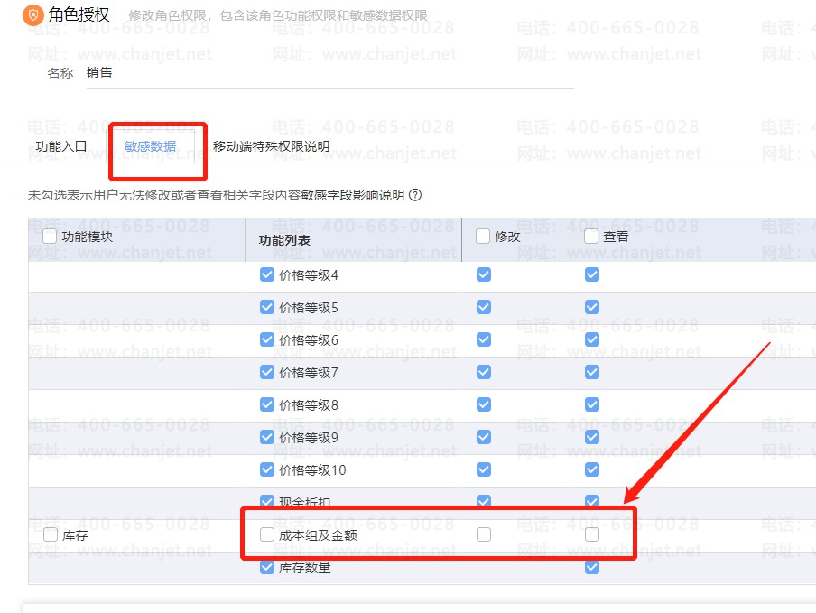The image size is (816, 613).
Task: Check the 修改 column header checkbox
Action: click(x=484, y=236)
